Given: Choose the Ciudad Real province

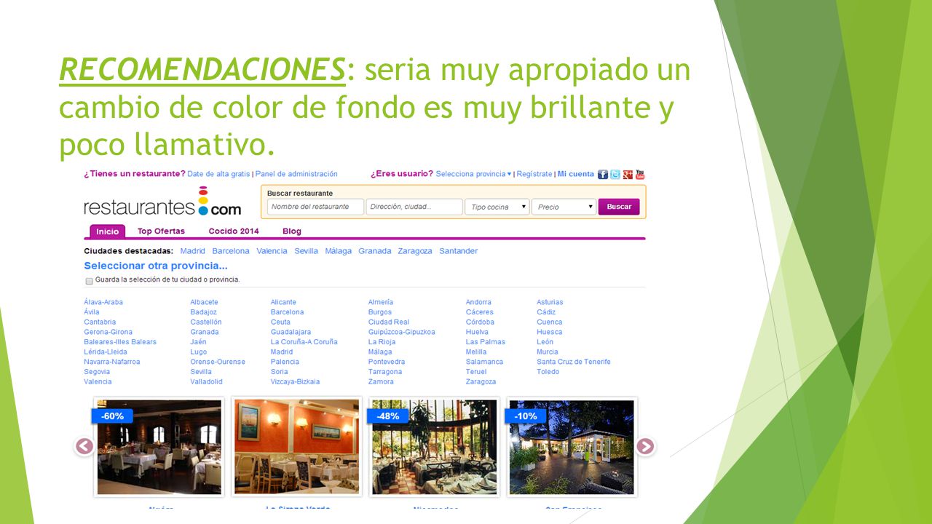Looking at the screenshot, I should (x=389, y=322).
